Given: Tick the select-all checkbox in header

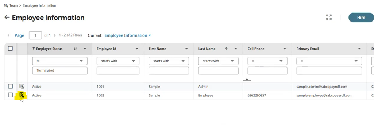Looking at the screenshot, I should coord(10,49).
